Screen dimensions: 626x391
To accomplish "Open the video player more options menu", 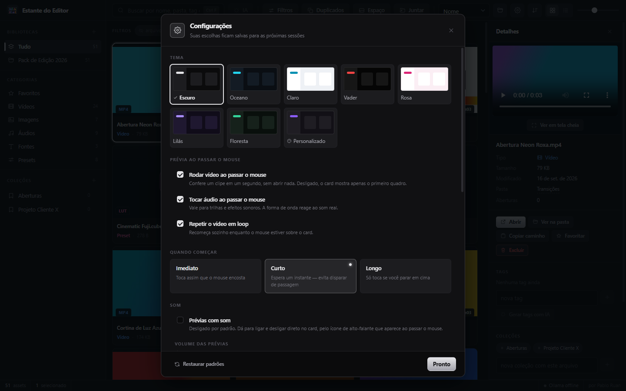I will (x=607, y=95).
